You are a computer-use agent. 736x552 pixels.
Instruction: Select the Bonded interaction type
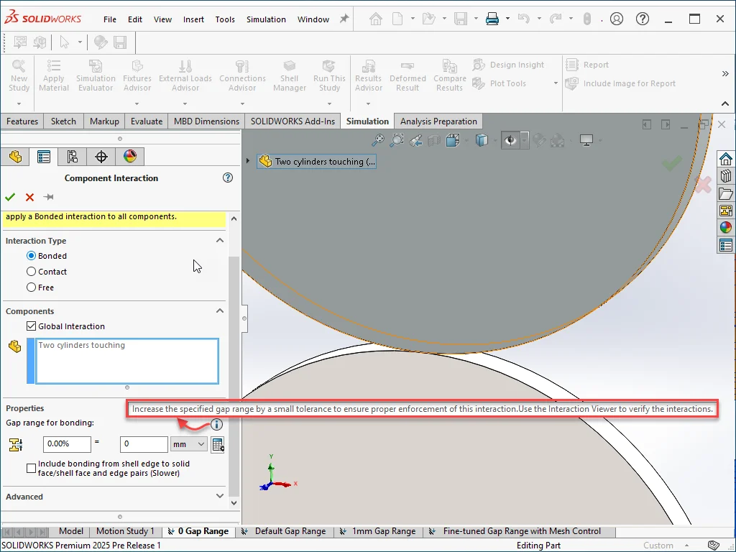(32, 256)
